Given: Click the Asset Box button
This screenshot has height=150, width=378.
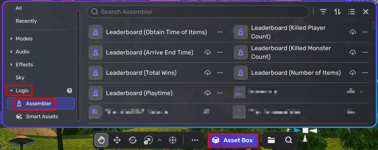Looking at the screenshot, I should 233,140.
